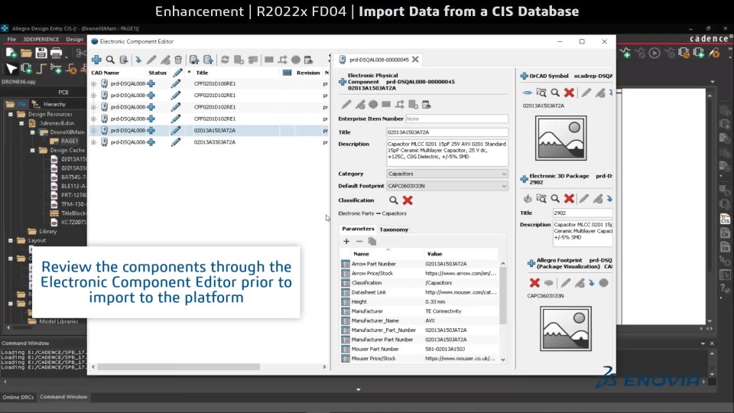
Task: Select the Library folder in the tree
Action: [47, 231]
